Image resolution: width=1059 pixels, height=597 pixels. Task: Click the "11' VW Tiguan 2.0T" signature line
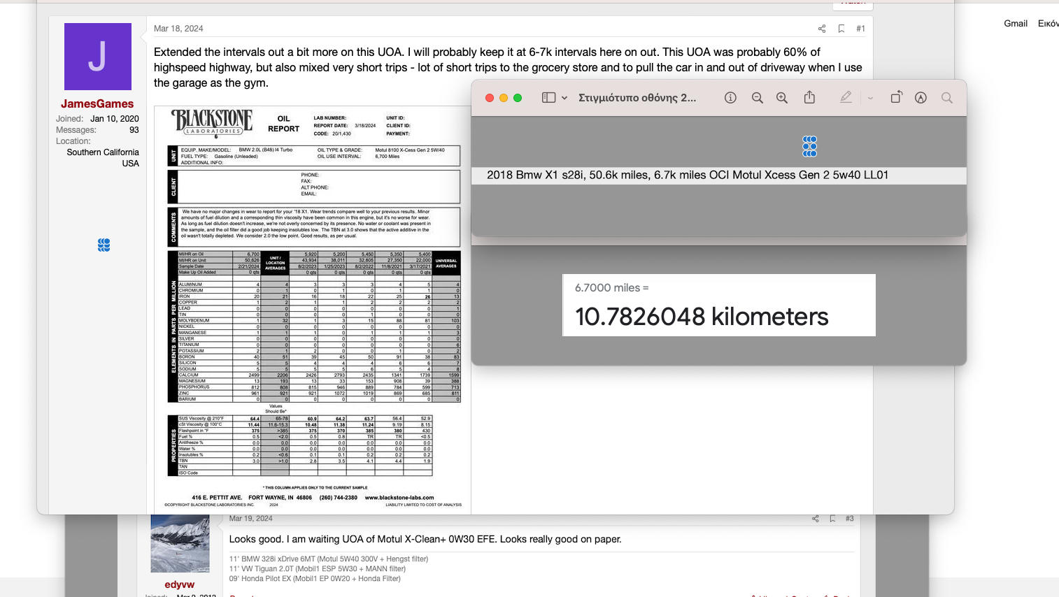click(318, 569)
